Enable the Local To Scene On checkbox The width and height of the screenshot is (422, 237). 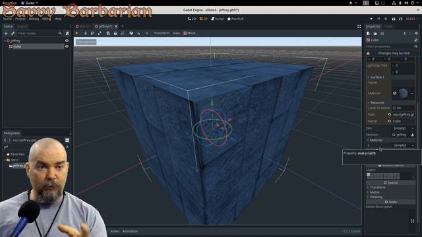pyautogui.click(x=394, y=108)
